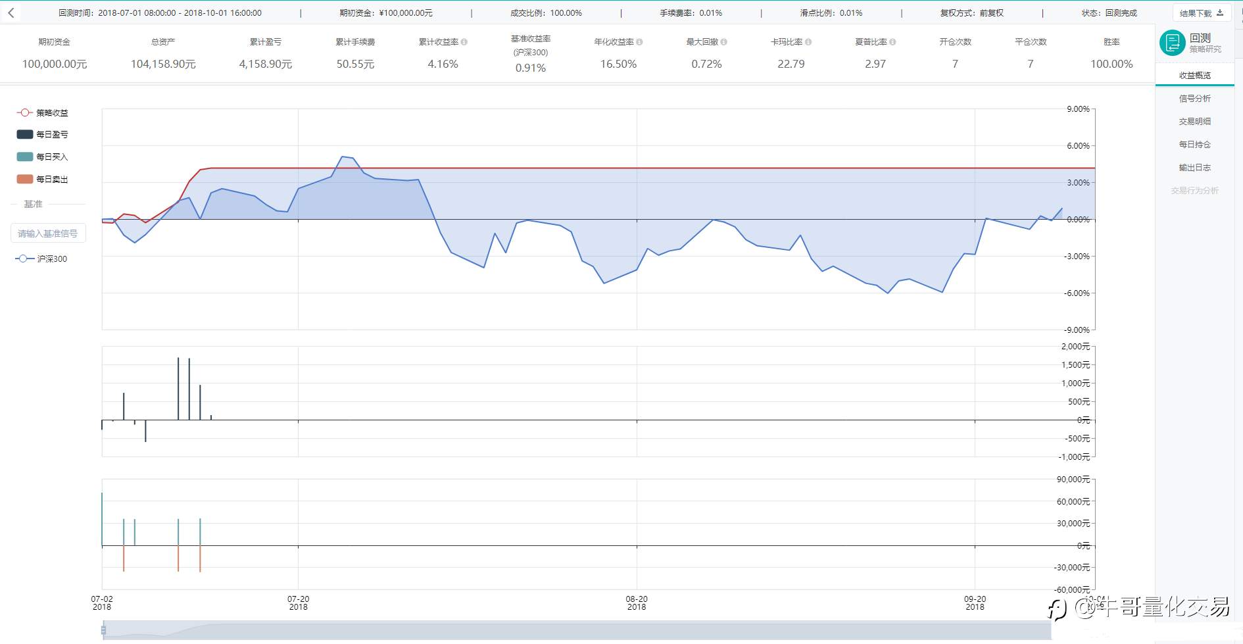Click the 累计收益率 value 4.16%

coord(443,64)
